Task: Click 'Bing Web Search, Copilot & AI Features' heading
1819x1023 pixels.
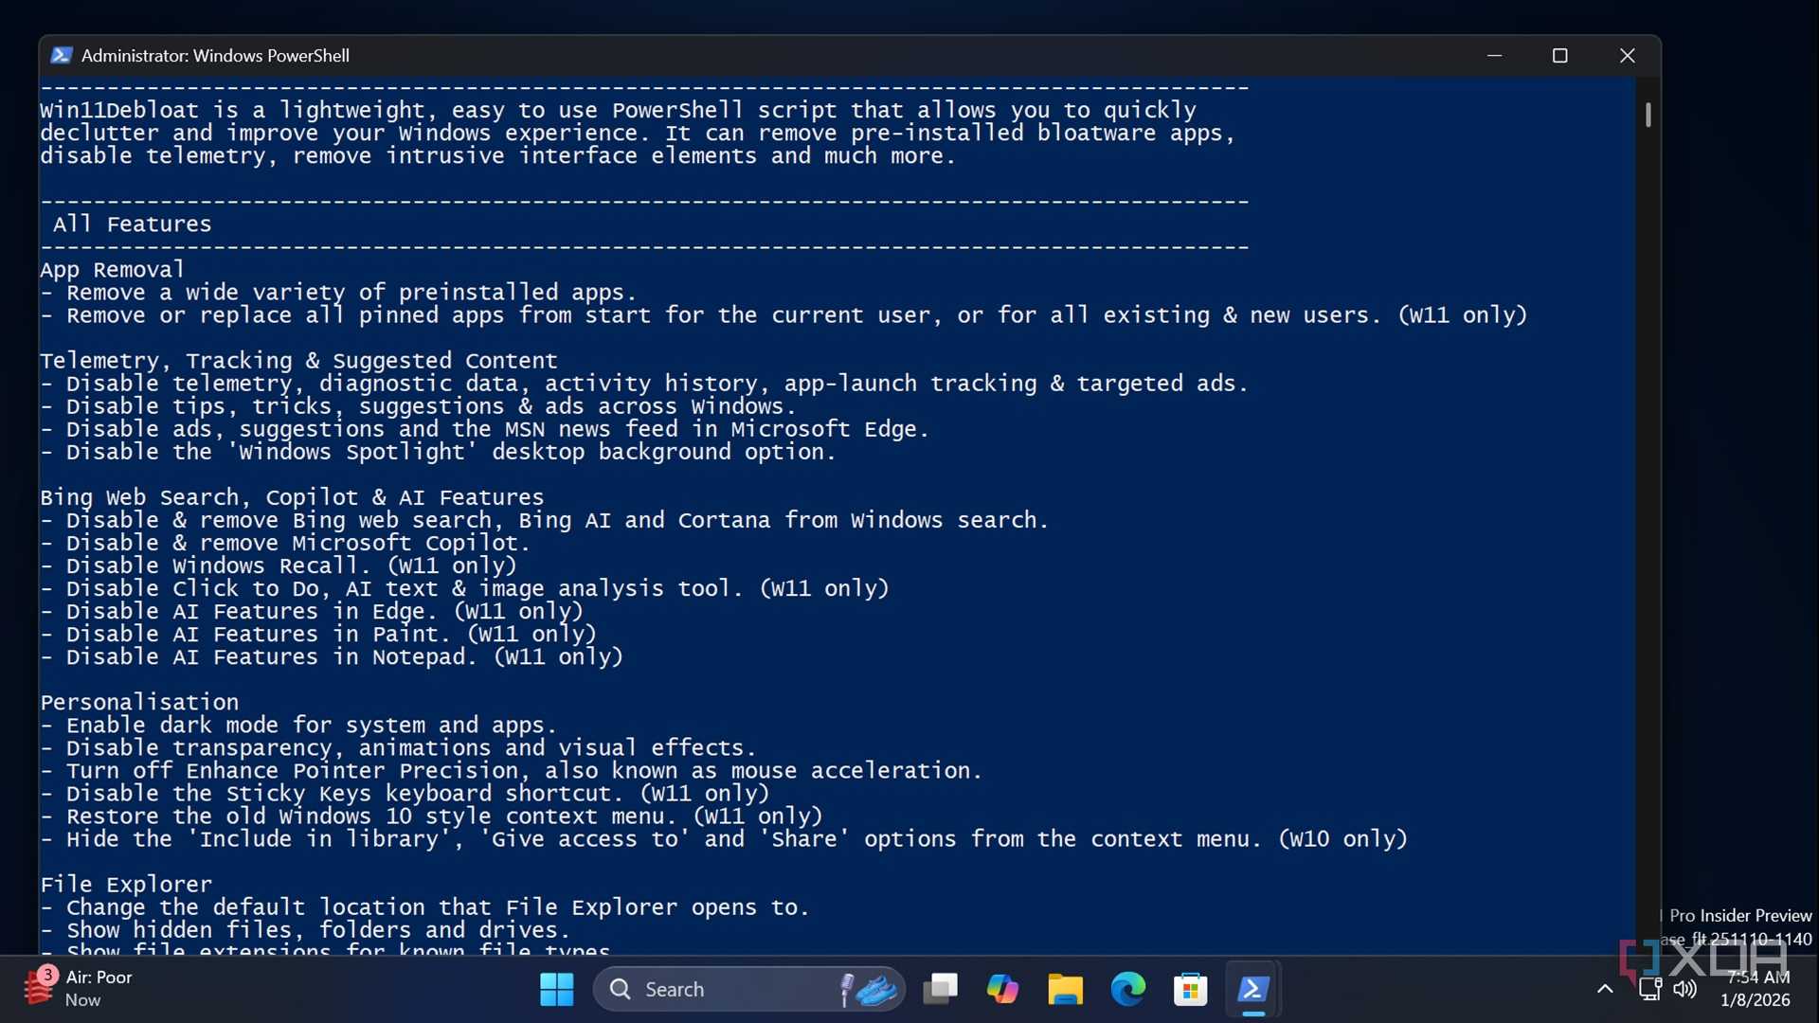Action: 292,497
